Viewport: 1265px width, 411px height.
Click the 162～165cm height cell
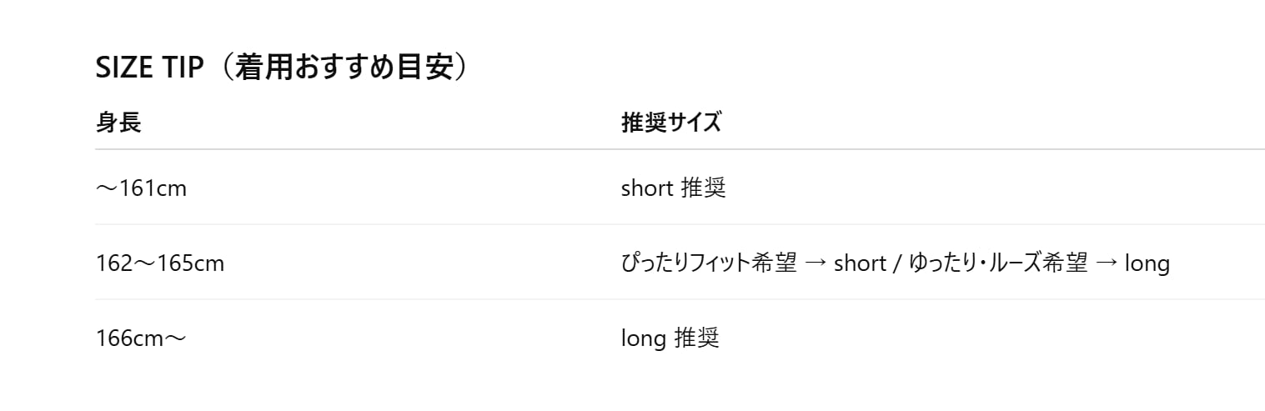click(160, 264)
